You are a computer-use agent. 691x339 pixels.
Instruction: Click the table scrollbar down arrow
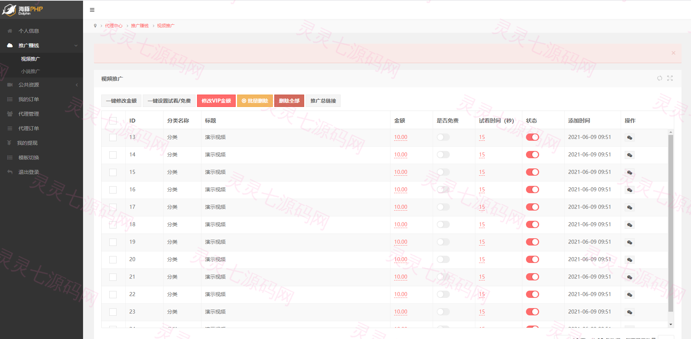[671, 324]
